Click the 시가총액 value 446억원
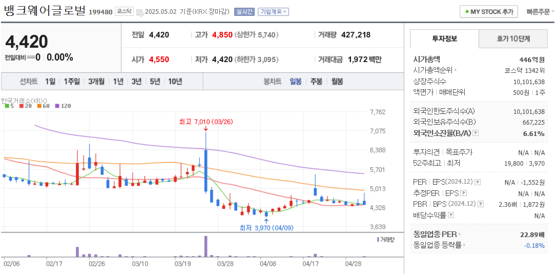Screen dimensions: 557x274 tap(532, 60)
